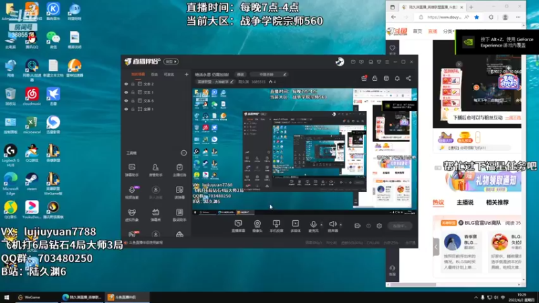Screen dimensions: 539x303
Task: Toggle visibility of 文本 6 layer
Action: tap(126, 100)
